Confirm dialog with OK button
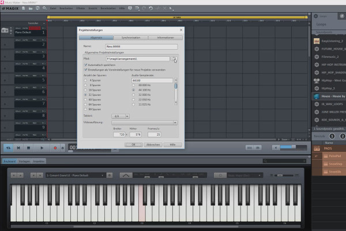 point(134,145)
